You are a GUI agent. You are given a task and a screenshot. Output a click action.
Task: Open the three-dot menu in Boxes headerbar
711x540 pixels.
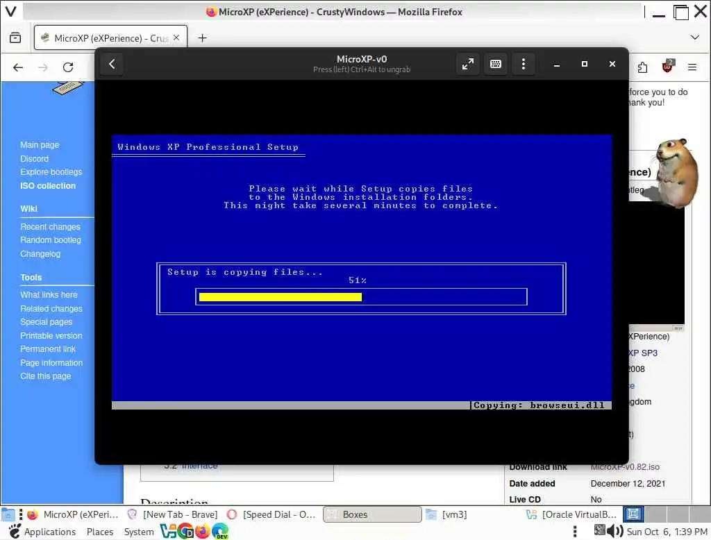(x=524, y=64)
